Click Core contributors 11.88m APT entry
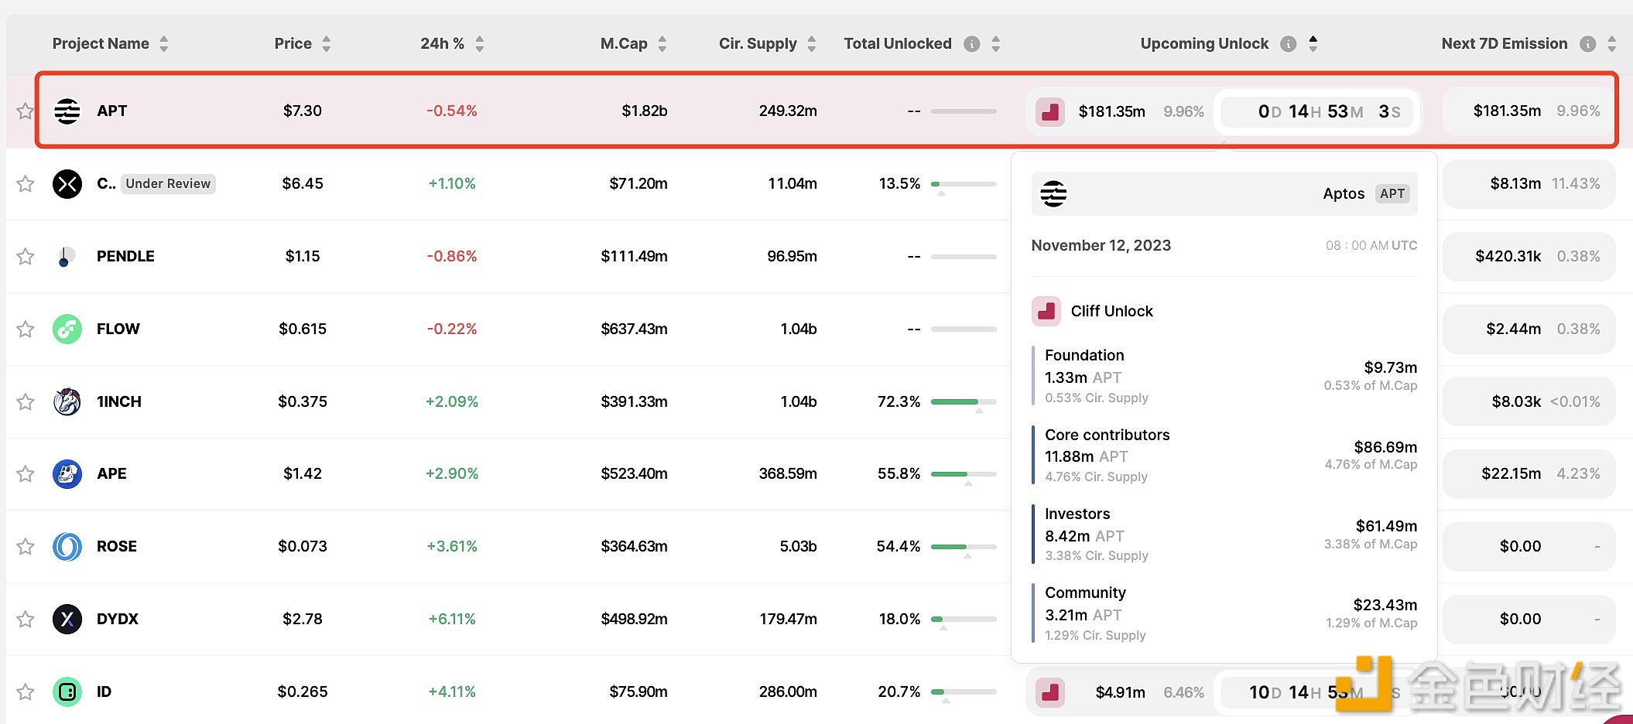This screenshot has height=724, width=1633. (x=1224, y=456)
